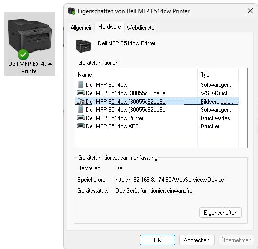Select Dell MFP E514dw Printer list row
The width and height of the screenshot is (258, 249).
(x=114, y=118)
